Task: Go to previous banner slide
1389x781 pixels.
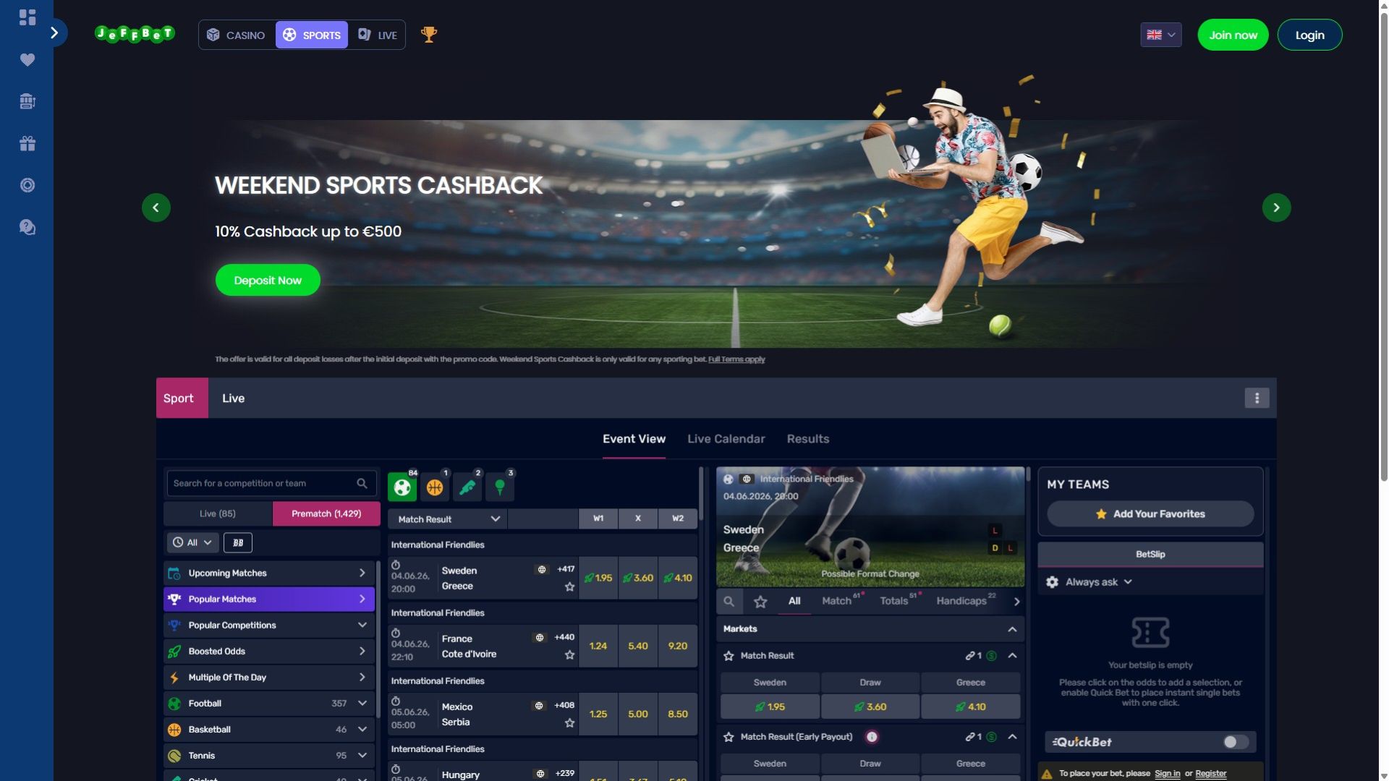Action: point(156,208)
